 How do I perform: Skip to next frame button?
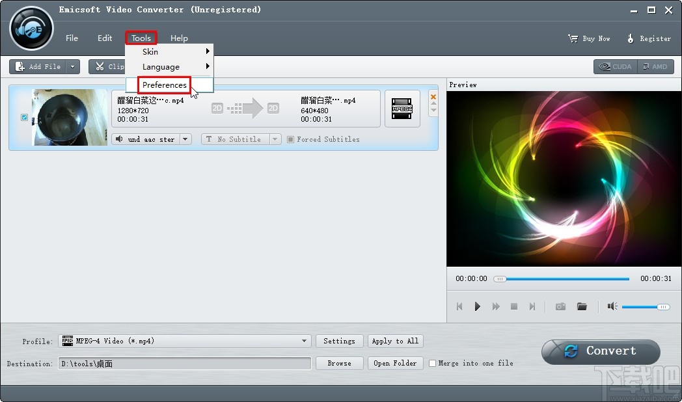532,306
